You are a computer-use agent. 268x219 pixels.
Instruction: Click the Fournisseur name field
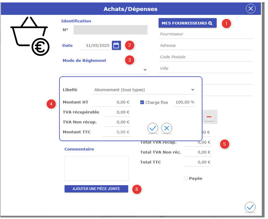(x=205, y=34)
